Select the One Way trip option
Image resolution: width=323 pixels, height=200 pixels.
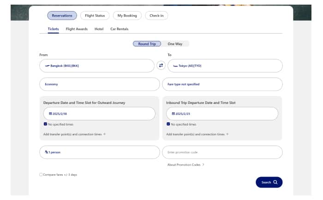(175, 44)
